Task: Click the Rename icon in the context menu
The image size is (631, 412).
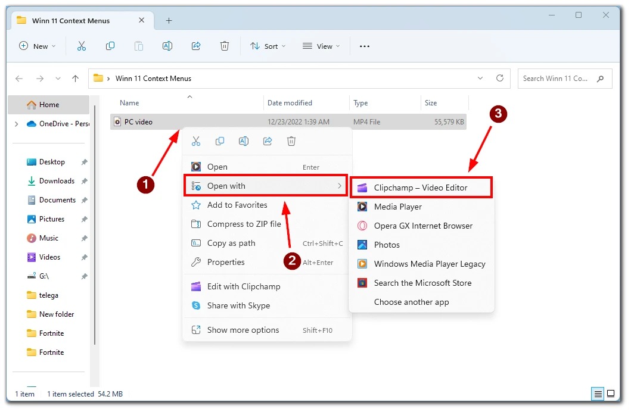Action: (x=244, y=141)
